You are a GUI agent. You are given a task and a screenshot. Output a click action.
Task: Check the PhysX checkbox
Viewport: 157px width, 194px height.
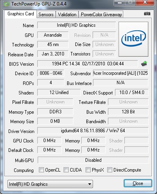point(88,170)
